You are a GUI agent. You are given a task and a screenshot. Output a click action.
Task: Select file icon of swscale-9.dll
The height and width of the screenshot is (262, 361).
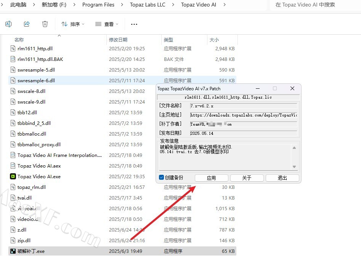pos(13,102)
